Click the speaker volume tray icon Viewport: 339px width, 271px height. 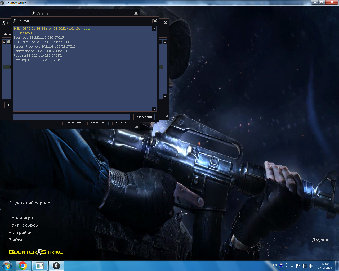tap(311, 266)
